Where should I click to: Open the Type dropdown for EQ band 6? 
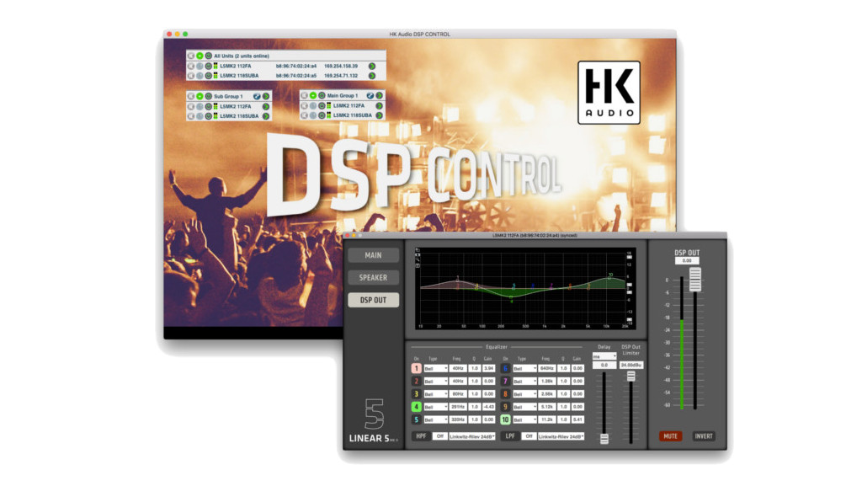[x=524, y=368]
